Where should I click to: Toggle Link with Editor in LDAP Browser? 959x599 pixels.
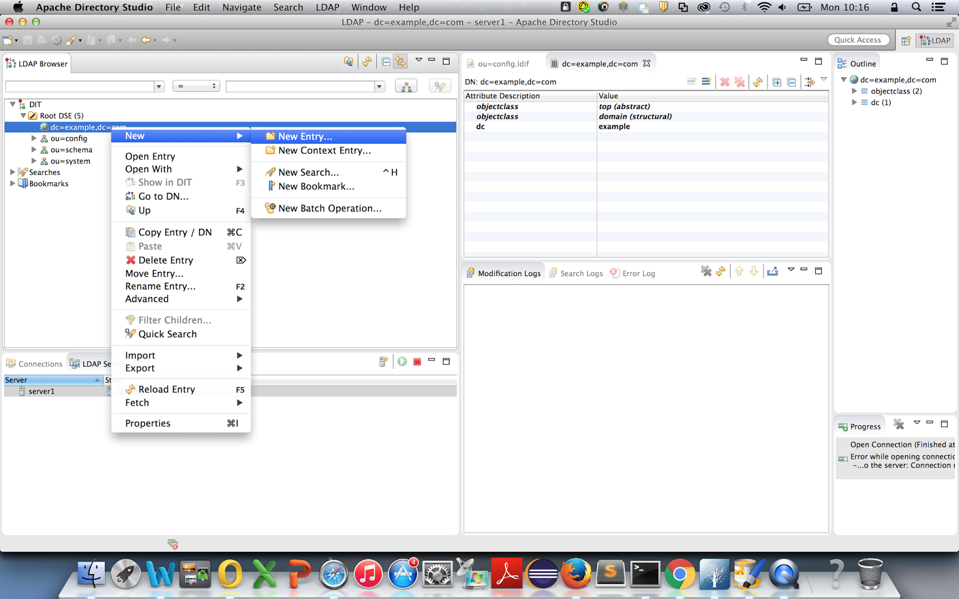pos(400,61)
